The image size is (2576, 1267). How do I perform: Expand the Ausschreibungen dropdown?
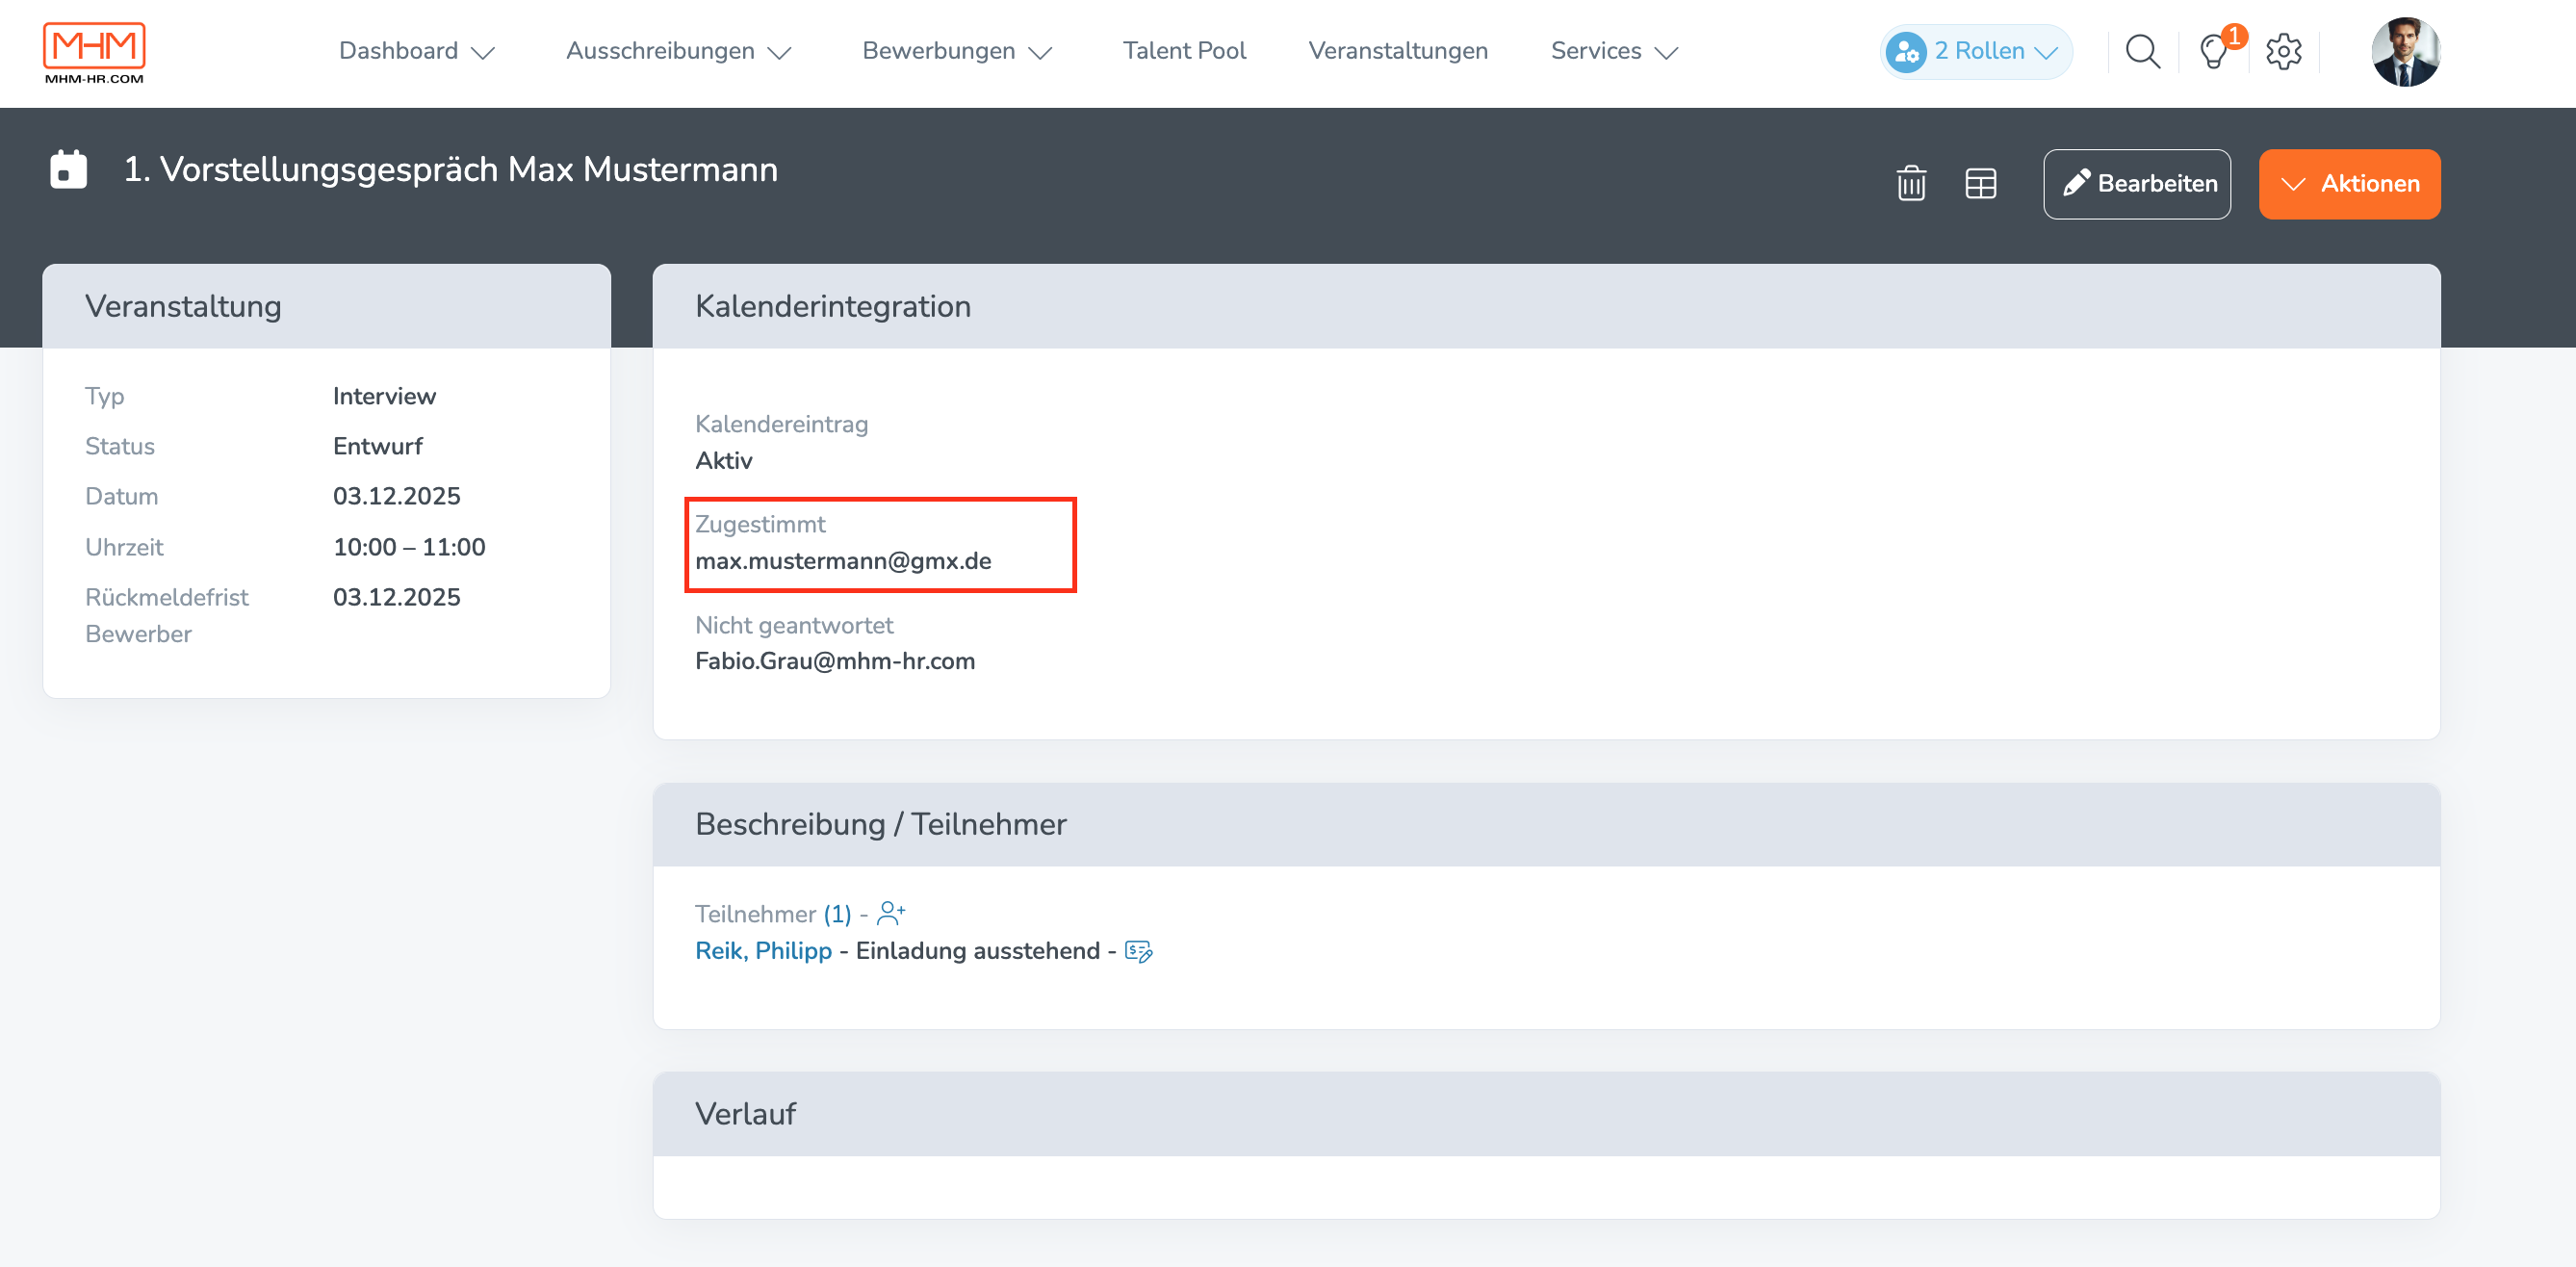coord(678,51)
